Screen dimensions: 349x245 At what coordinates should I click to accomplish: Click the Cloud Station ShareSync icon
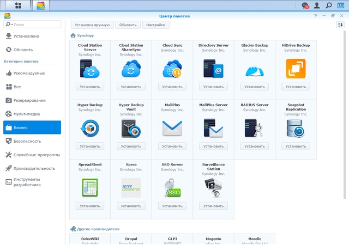[131, 69]
